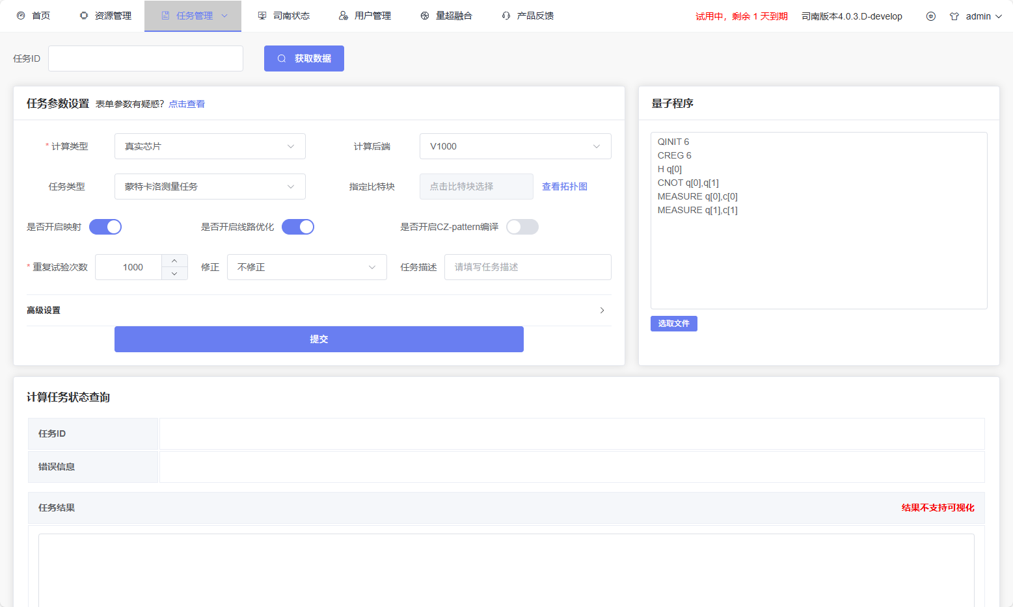Open the 任务管理 menu
The image size is (1013, 607).
click(x=194, y=16)
